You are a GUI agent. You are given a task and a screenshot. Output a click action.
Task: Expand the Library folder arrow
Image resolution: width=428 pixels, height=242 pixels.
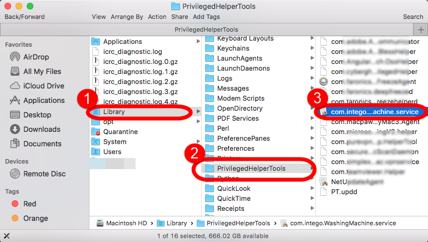coord(198,111)
